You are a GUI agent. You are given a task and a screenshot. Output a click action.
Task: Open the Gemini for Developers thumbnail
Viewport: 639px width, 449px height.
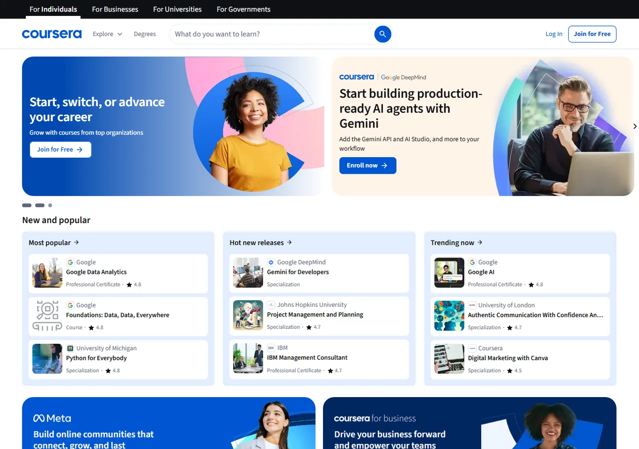(x=248, y=273)
